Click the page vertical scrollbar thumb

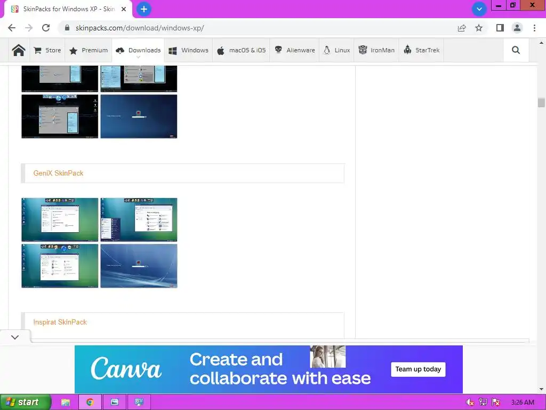pyautogui.click(x=541, y=102)
